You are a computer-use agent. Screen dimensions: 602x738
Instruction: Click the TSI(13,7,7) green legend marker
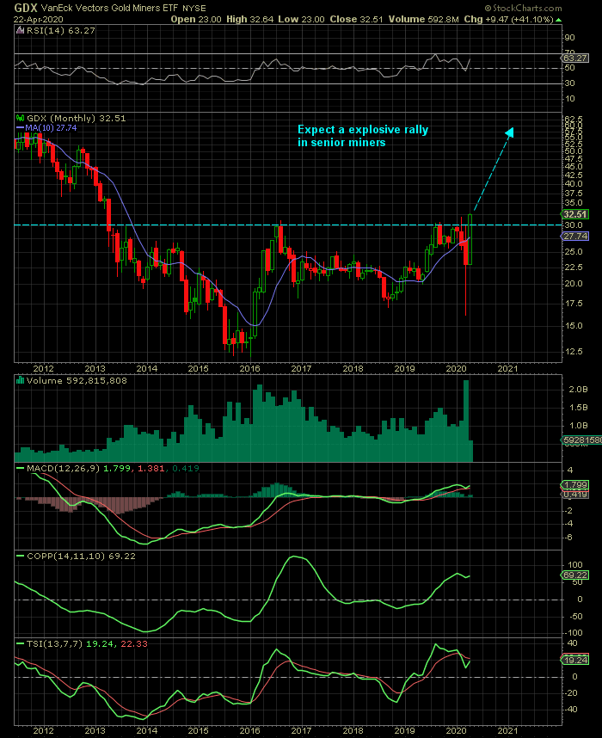(21, 643)
